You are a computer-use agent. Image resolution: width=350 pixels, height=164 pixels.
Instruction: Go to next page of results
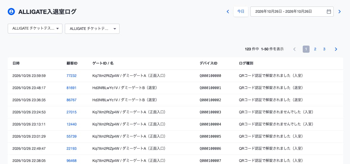click(336, 49)
